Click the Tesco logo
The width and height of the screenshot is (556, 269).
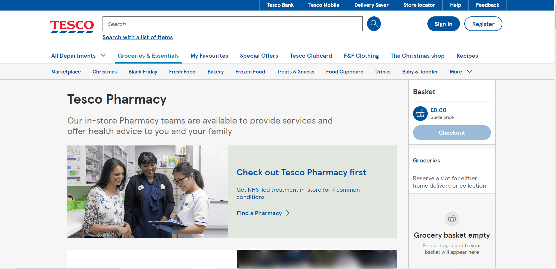pos(72,26)
